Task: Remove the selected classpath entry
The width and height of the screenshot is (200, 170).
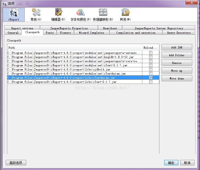Action: [x=177, y=63]
